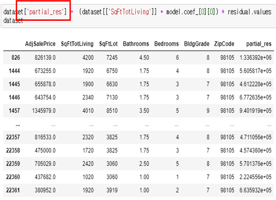Image resolution: width=276 pixels, height=200 pixels.
Task: Select the Bedrooms column header
Action: click(x=166, y=44)
